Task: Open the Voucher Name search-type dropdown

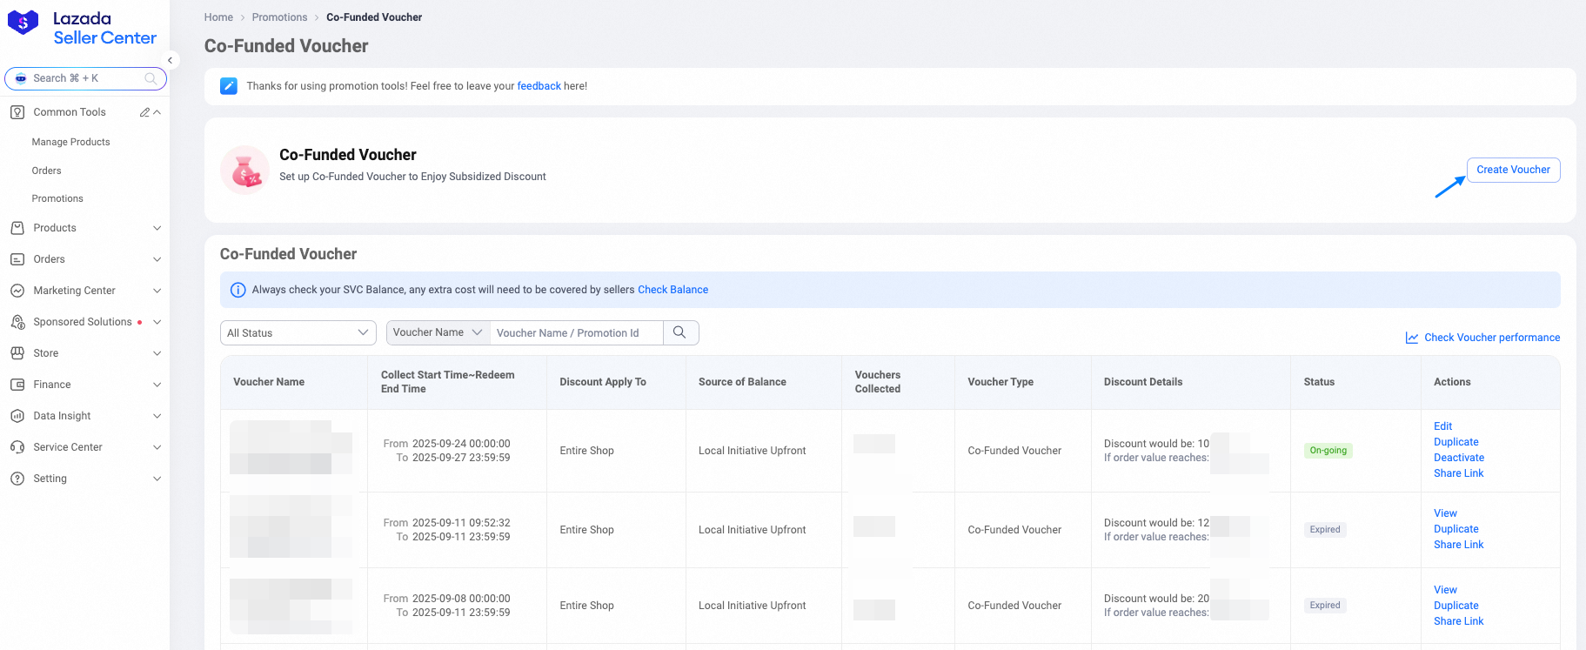Action: 438,332
